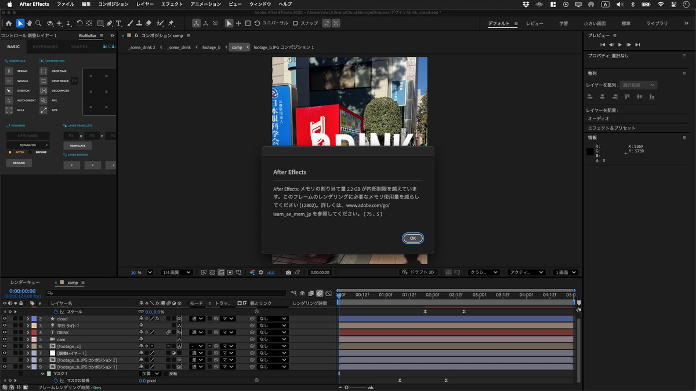
Task: Toggle the 反転 invert checkbox on マスク 1
Action: pos(165,374)
